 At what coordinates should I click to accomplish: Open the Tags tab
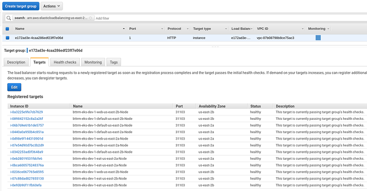pos(114,62)
